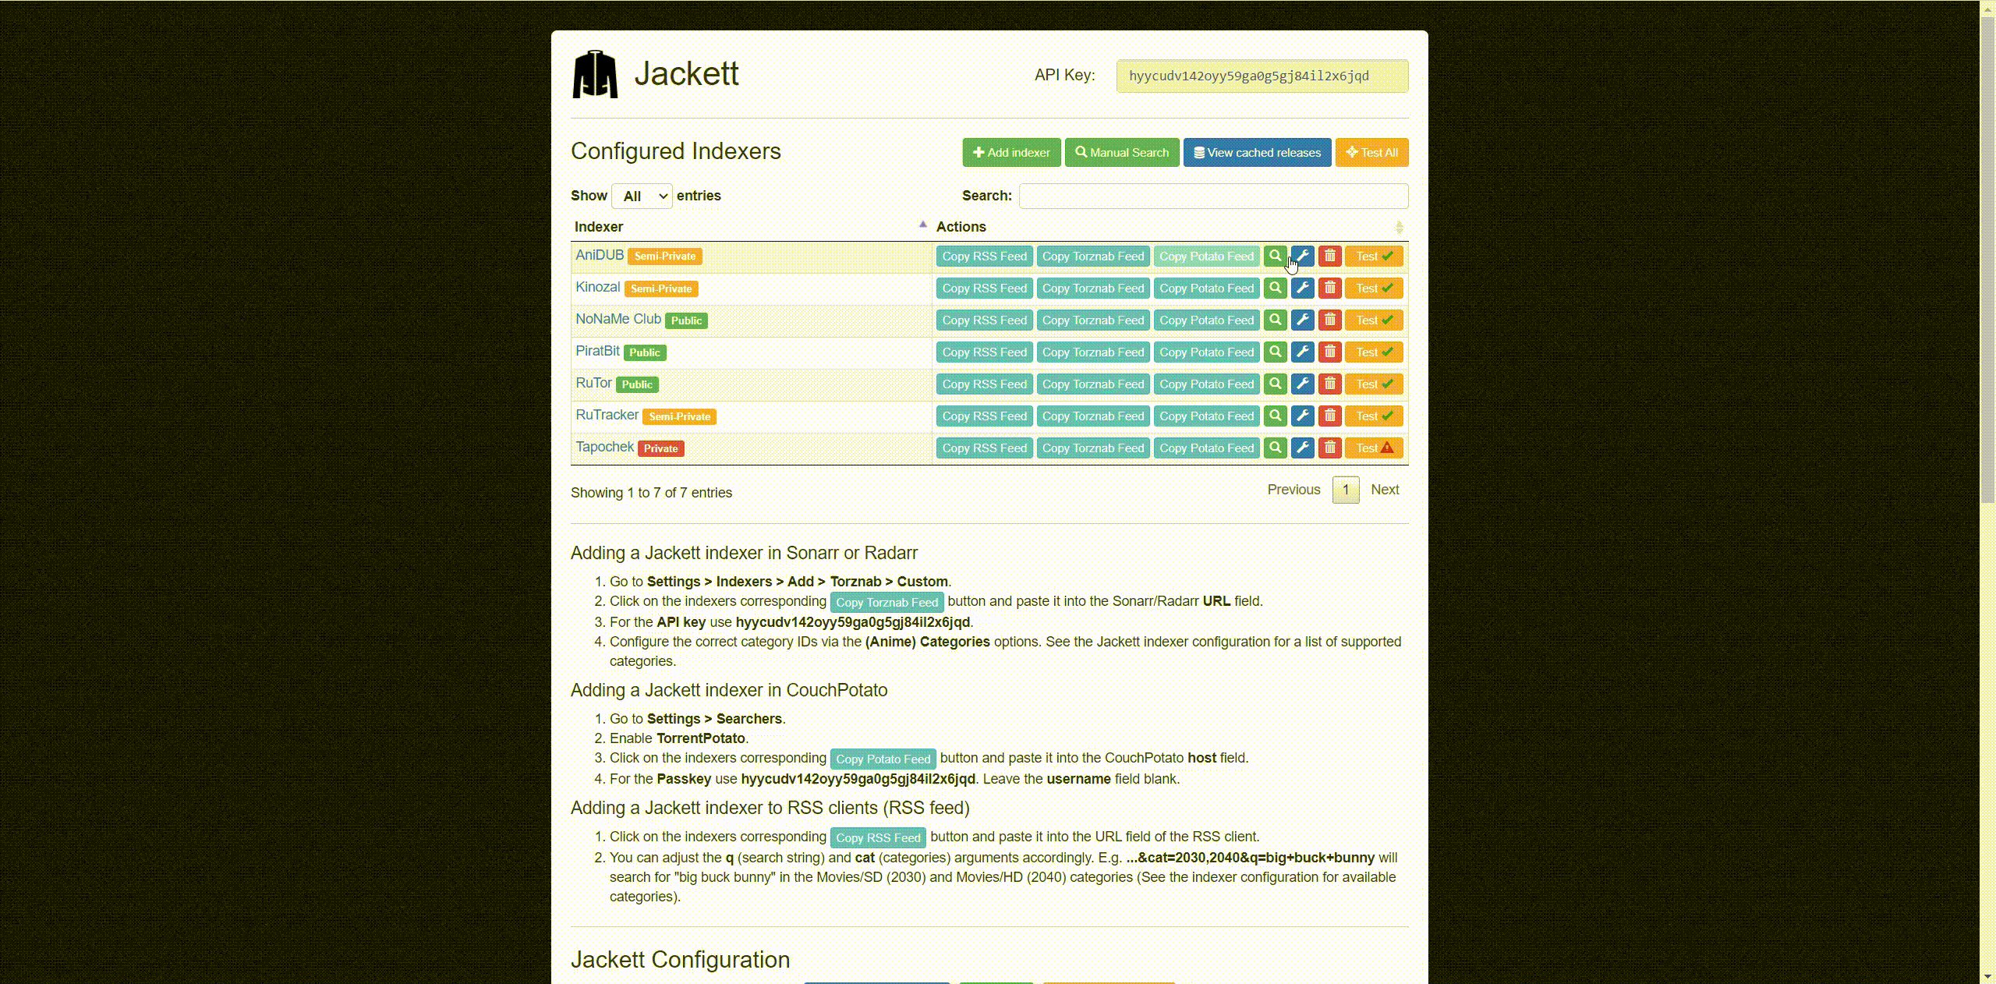Open the wrench configure icon for Kinozal

click(1302, 288)
